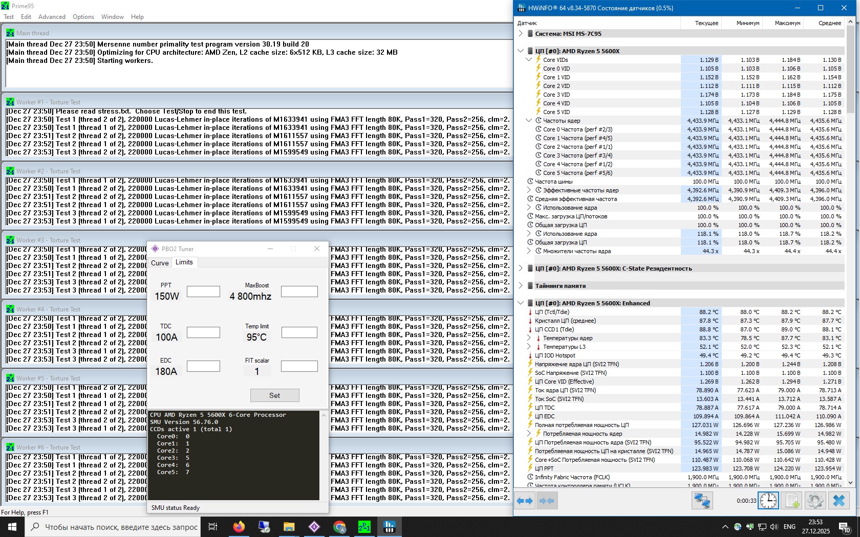This screenshot has height=537, width=860.
Task: Click Максимум column header in HWiNFO
Action: 783,23
